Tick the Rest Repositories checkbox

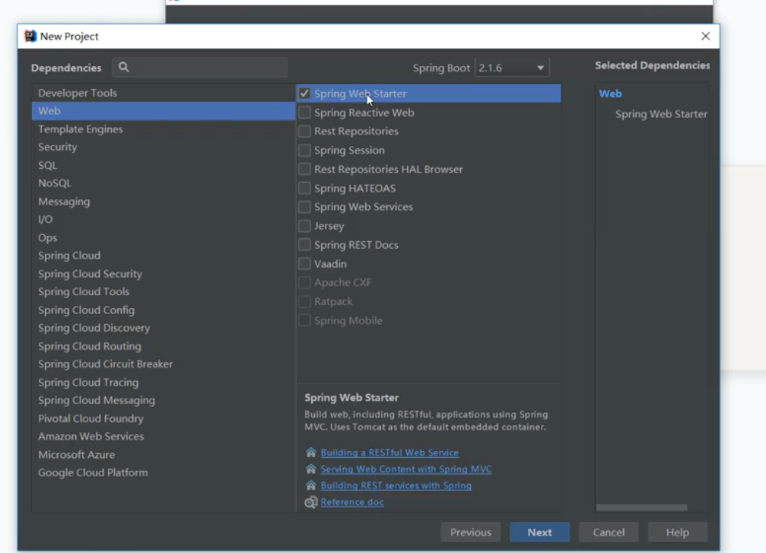tap(304, 131)
